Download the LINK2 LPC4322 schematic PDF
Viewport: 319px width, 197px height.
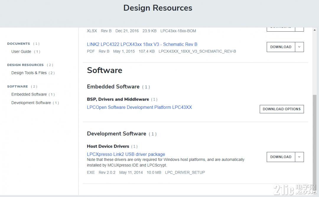tap(281, 47)
